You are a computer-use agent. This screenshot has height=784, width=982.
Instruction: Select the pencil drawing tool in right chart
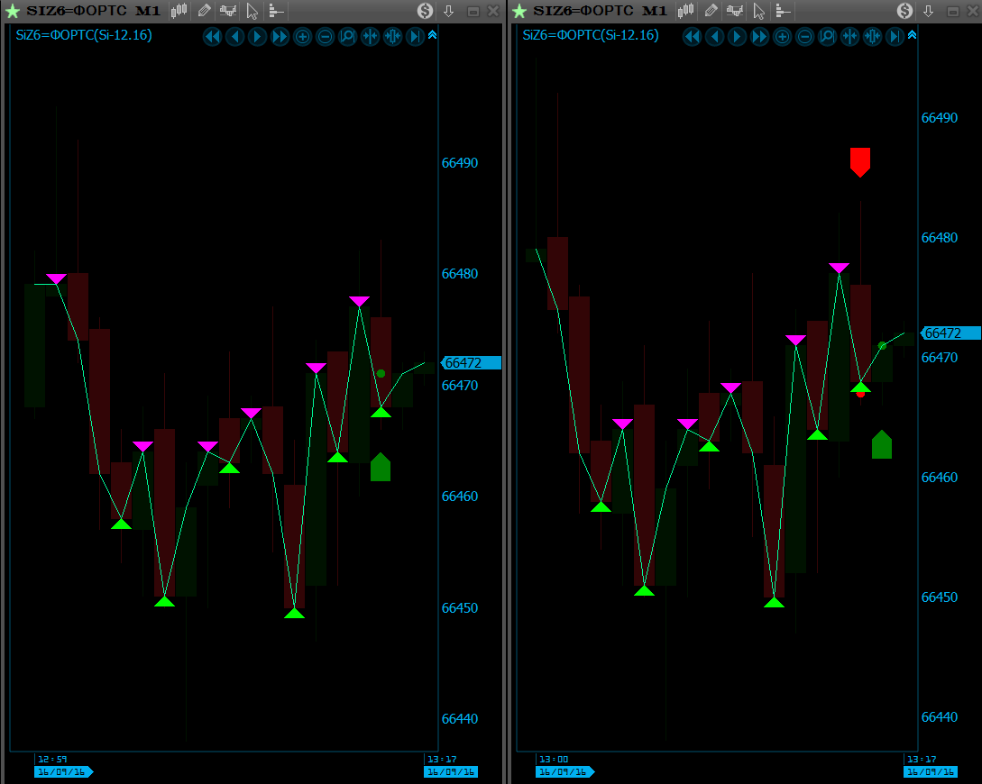coord(711,11)
